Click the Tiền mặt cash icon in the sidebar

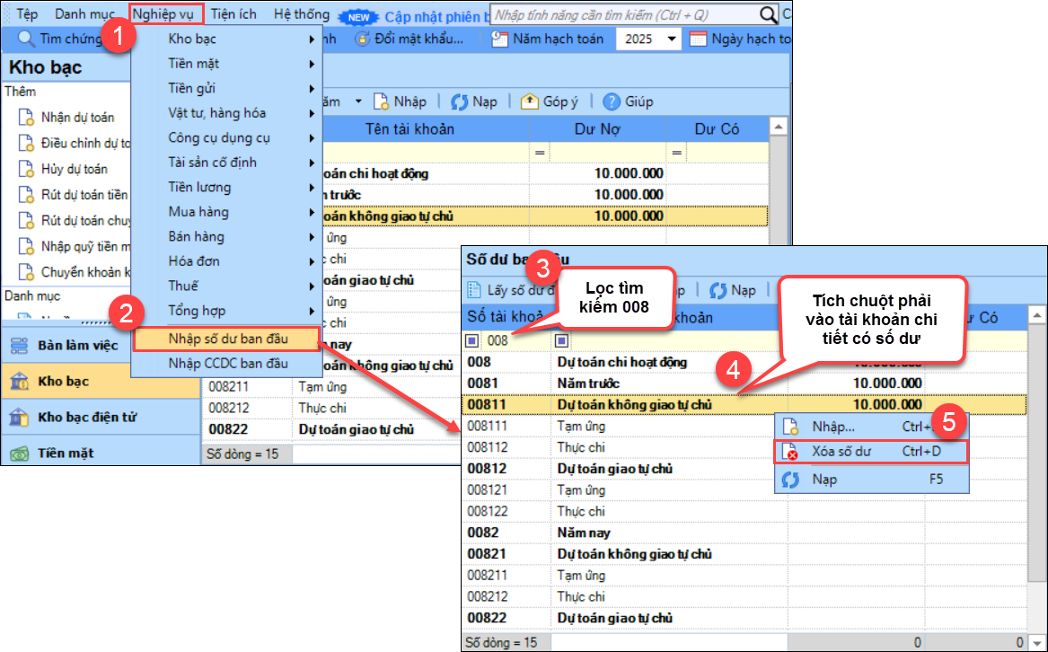(18, 454)
